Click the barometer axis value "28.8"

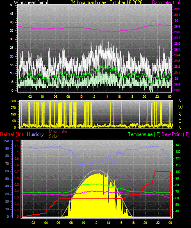pos(177,90)
